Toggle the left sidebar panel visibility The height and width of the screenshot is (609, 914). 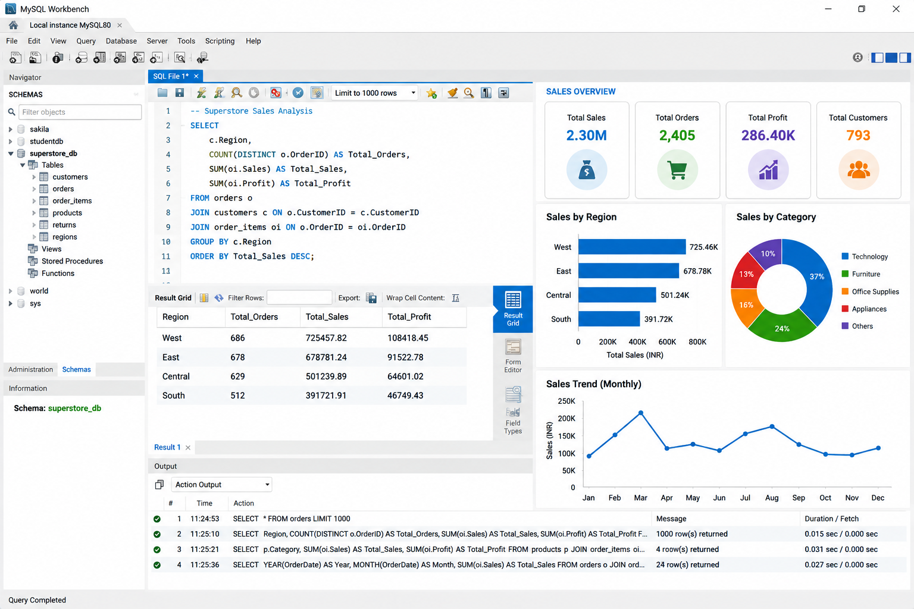point(877,58)
